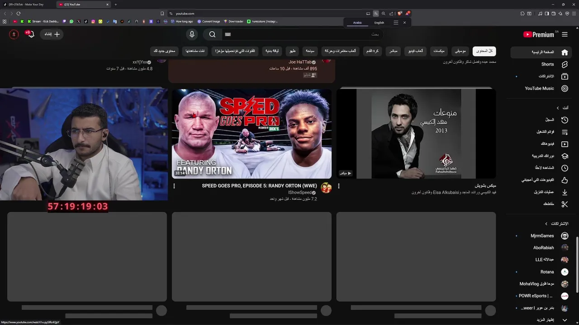Select the 'كرة القدم' filter chip
The height and width of the screenshot is (325, 579).
click(x=373, y=51)
